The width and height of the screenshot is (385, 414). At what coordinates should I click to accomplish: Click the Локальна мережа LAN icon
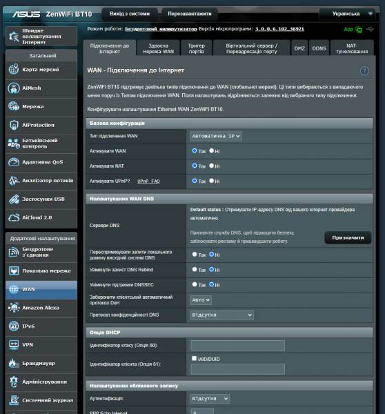14,270
